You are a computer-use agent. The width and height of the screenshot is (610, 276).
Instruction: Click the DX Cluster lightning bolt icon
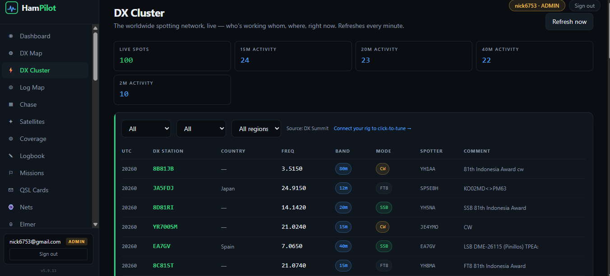[11, 70]
